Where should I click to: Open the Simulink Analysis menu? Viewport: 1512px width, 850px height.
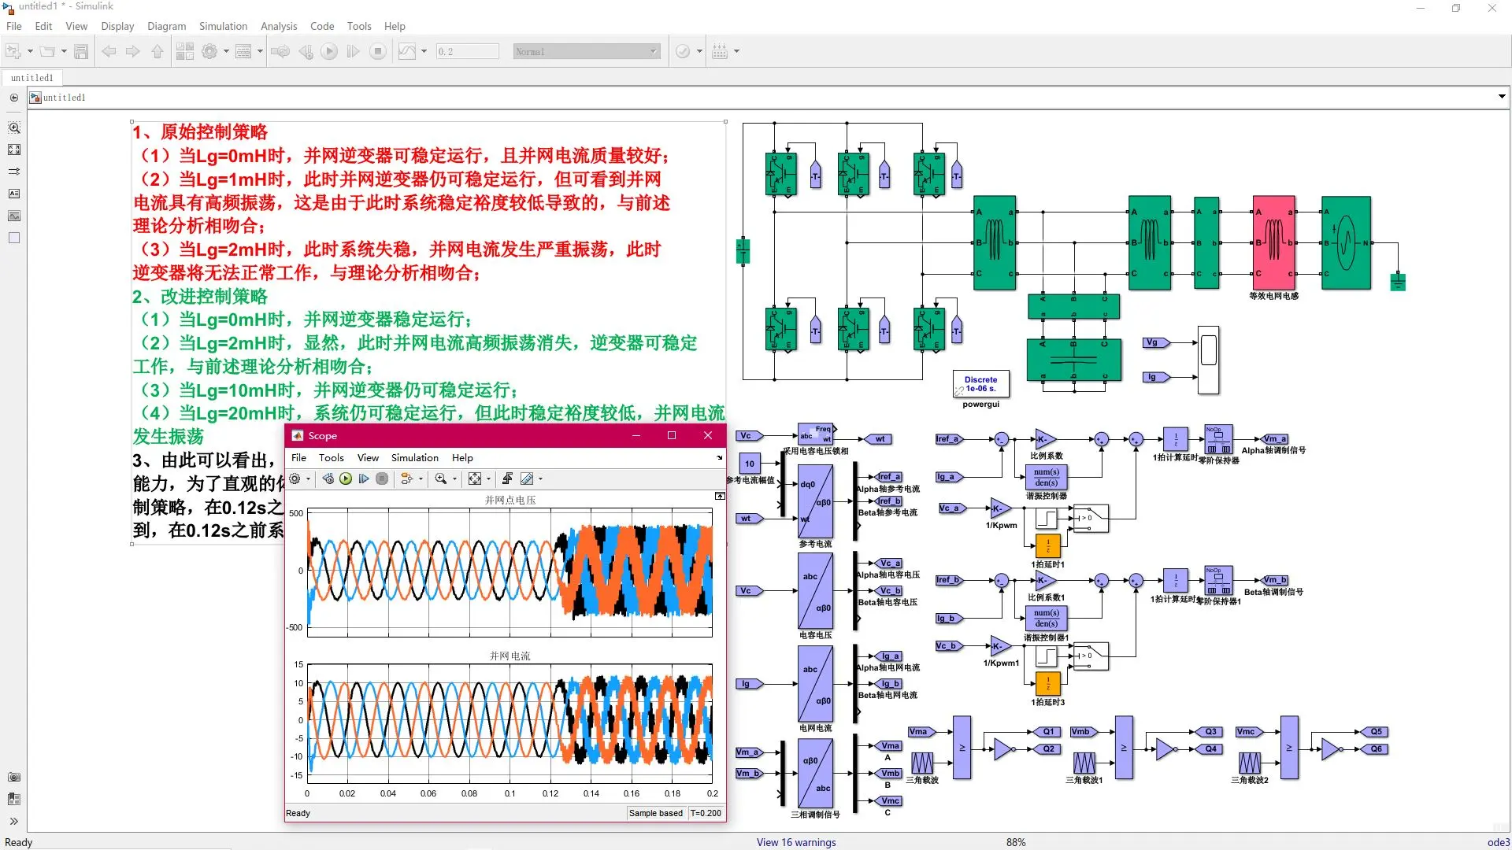pyautogui.click(x=279, y=26)
